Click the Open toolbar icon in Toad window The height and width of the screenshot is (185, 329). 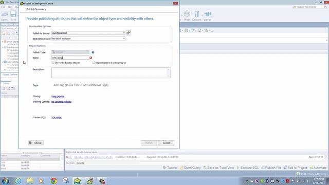pyautogui.click(x=4, y=16)
